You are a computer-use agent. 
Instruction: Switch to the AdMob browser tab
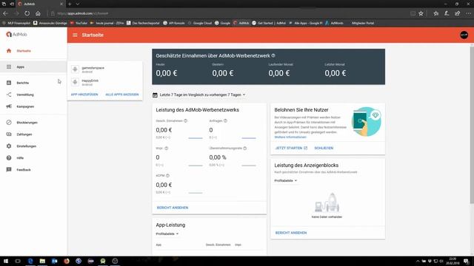(x=41, y=4)
